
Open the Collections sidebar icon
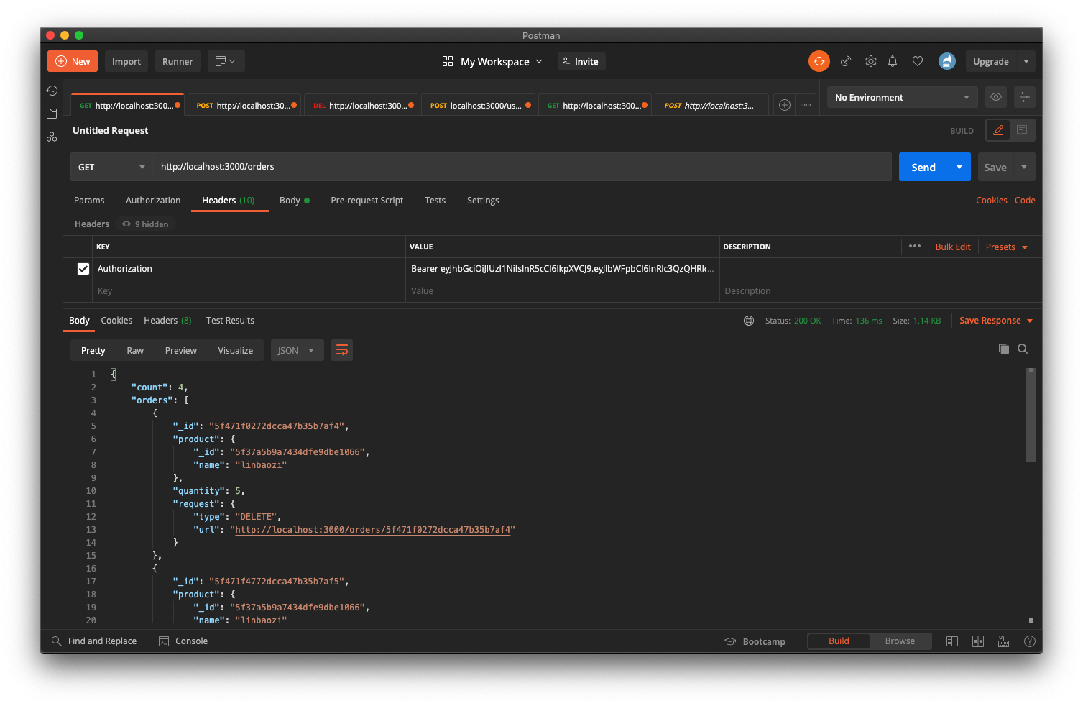pyautogui.click(x=52, y=114)
